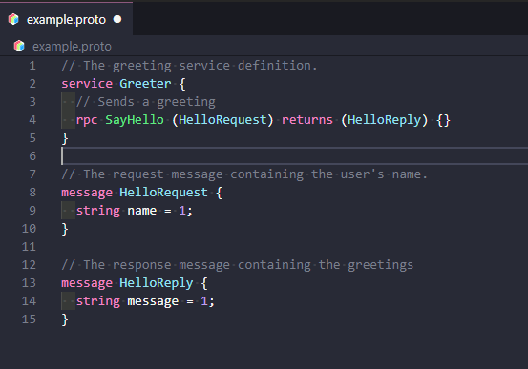This screenshot has width=528, height=369.
Task: Click the closing brace on line 5
Action: pos(65,138)
